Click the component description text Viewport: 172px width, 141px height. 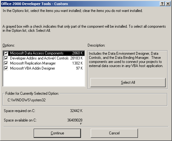coord(126,59)
